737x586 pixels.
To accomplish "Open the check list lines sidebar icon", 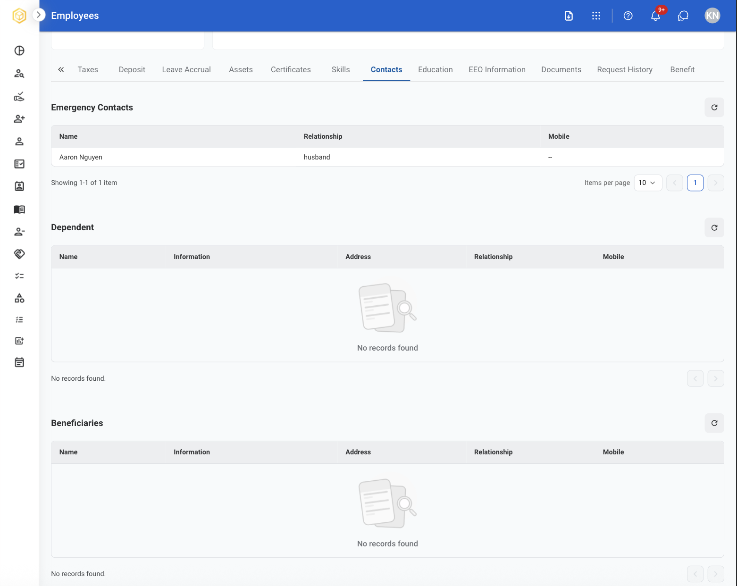I will pyautogui.click(x=19, y=276).
